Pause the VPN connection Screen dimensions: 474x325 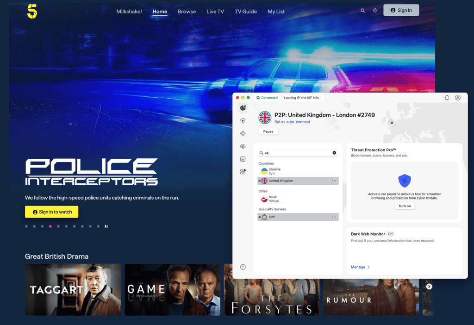coord(268,131)
